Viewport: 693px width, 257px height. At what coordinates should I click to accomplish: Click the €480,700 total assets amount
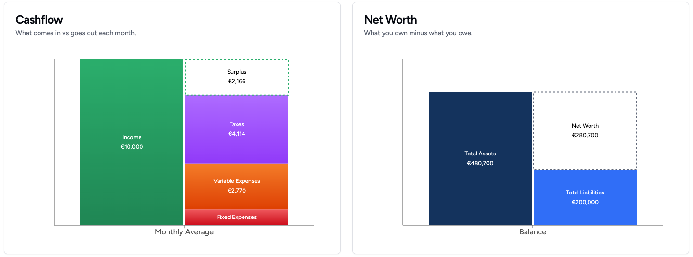[x=480, y=163]
